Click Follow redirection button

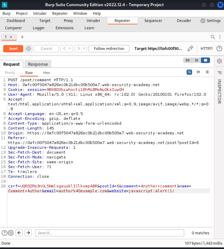[109, 49]
